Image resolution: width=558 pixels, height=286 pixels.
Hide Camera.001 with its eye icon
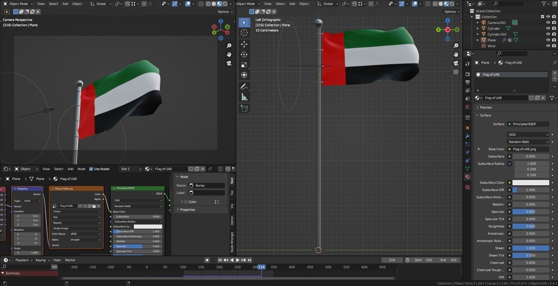[x=548, y=22]
